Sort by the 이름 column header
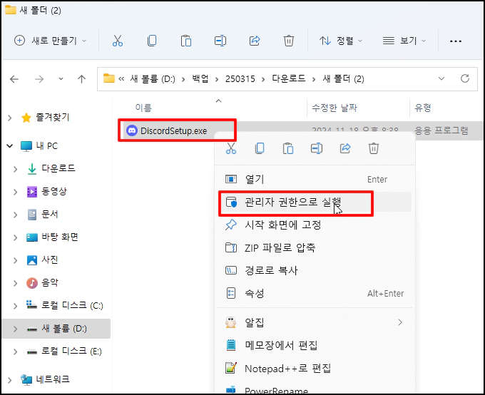Image resolution: width=485 pixels, height=395 pixels. [x=143, y=108]
